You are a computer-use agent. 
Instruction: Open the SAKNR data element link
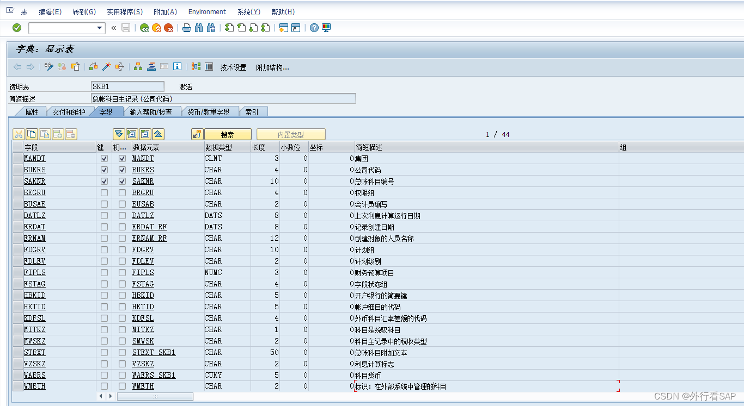(x=143, y=182)
